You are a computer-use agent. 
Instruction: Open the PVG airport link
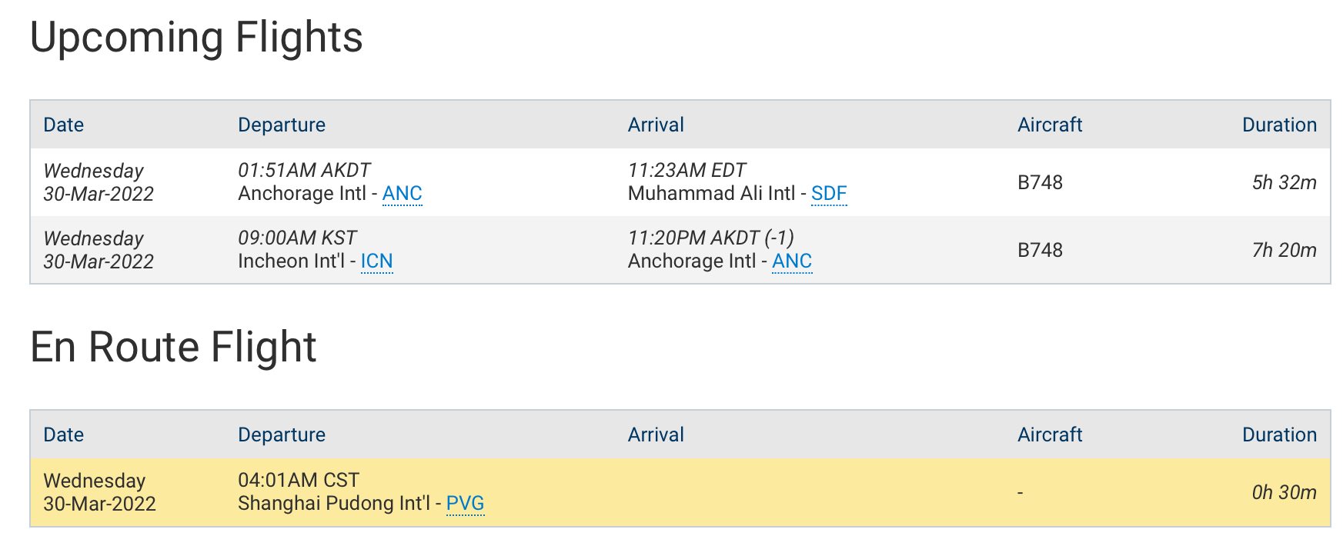pyautogui.click(x=465, y=504)
